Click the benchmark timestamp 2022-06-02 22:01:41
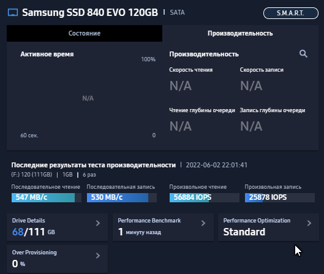324x274 pixels. (x=217, y=165)
